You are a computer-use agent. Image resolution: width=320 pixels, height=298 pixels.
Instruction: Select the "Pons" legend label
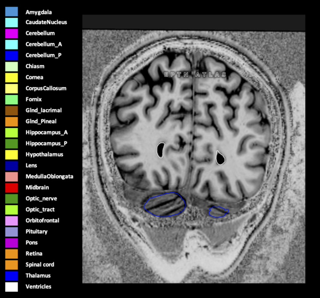31,243
